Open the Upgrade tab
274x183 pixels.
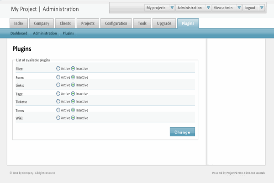coord(164,23)
